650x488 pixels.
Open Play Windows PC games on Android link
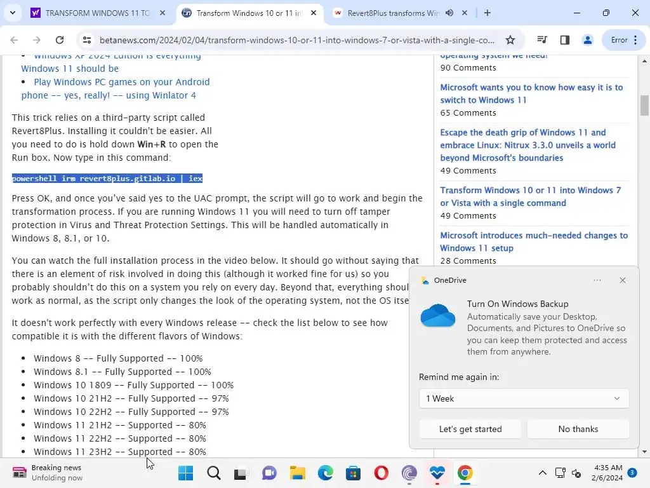[116, 88]
